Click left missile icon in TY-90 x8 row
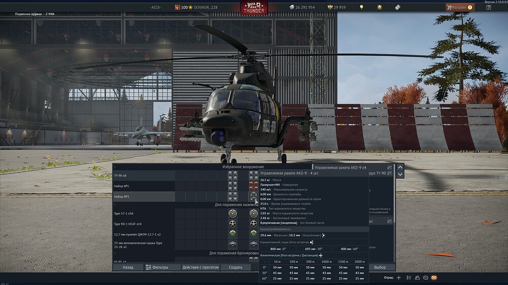The height and width of the screenshot is (285, 508). tap(232, 175)
